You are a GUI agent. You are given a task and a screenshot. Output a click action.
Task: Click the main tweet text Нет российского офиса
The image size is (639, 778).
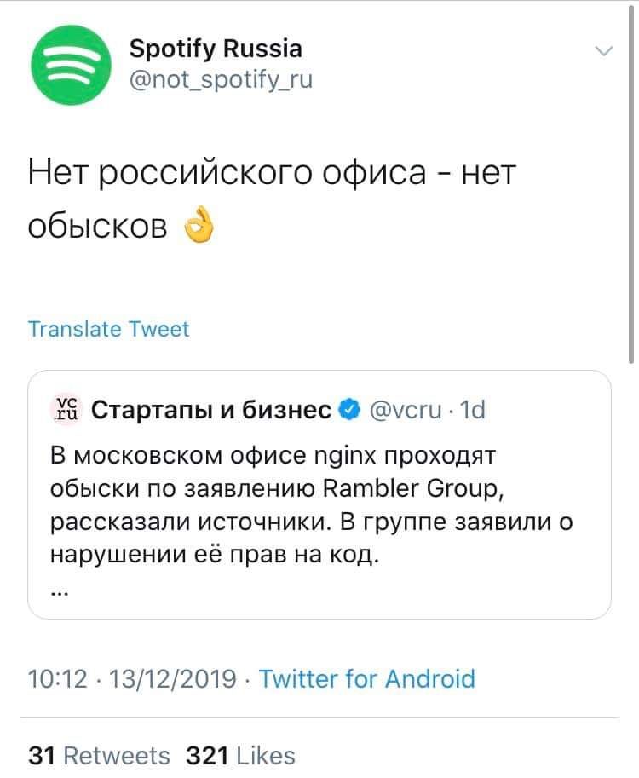point(273,175)
